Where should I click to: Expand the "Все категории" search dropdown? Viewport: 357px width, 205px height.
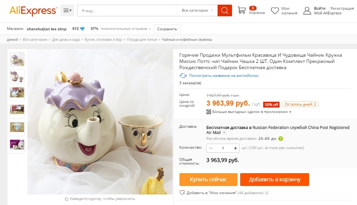pos(197,10)
